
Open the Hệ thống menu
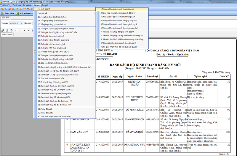[x=7, y=5]
